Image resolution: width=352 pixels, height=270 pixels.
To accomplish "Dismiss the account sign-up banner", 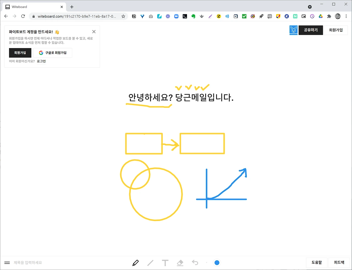I will (94, 32).
